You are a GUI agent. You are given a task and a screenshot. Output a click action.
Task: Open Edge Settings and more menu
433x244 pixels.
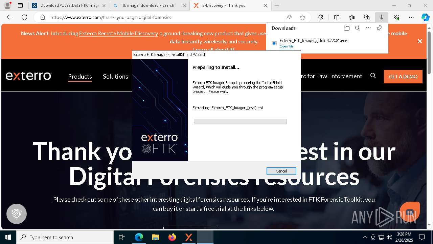411,17
